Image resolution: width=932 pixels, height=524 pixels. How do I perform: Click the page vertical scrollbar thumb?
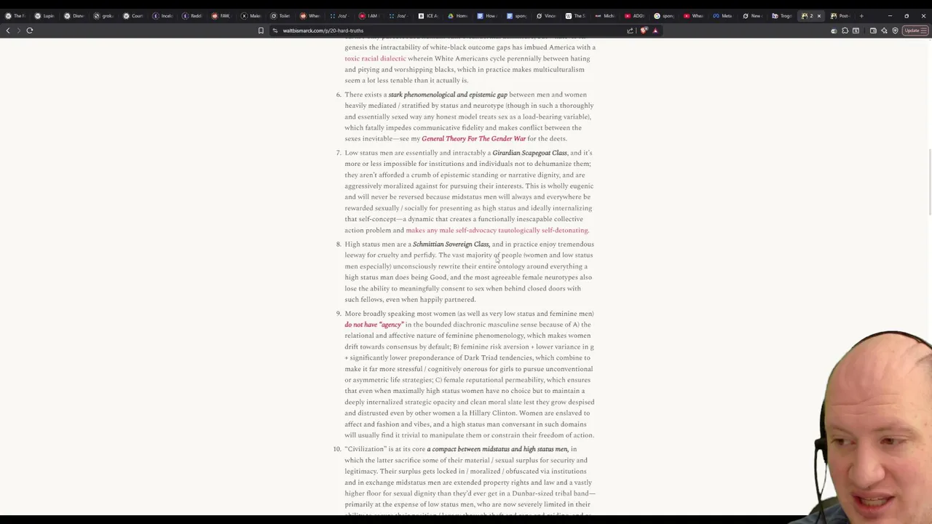click(x=929, y=182)
